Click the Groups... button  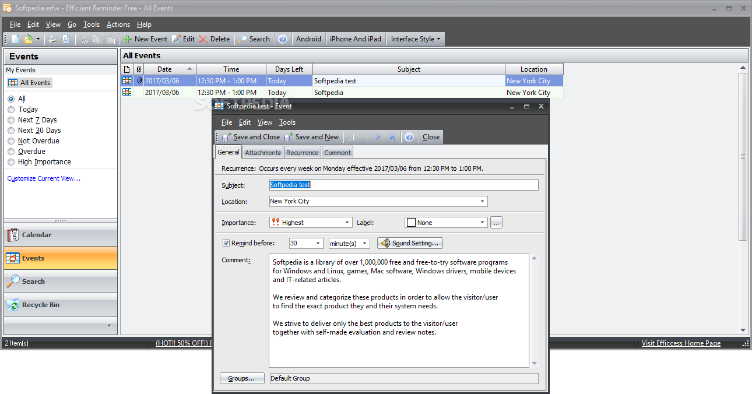click(x=242, y=378)
